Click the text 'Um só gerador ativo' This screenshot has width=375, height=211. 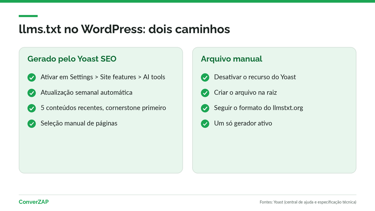pos(243,123)
